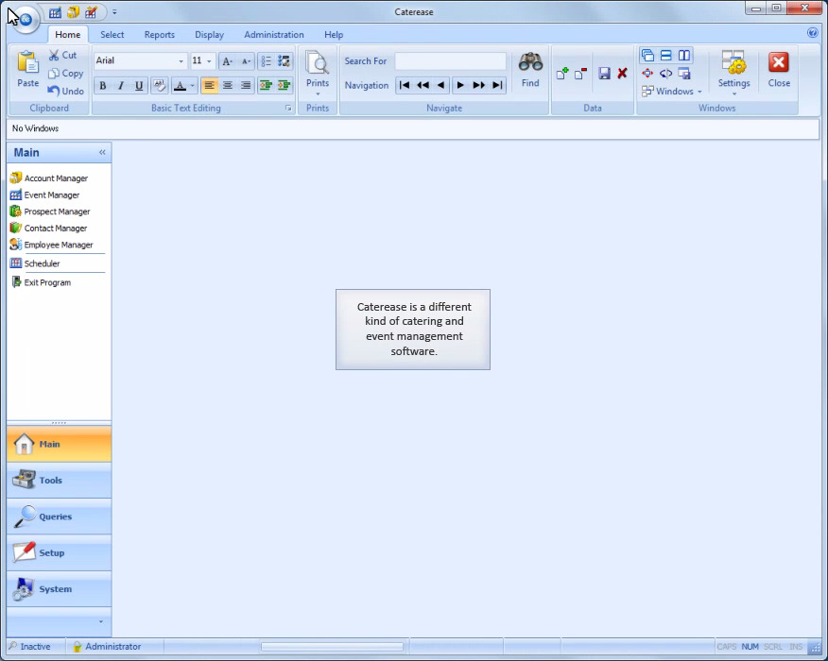This screenshot has width=828, height=661.
Task: Switch to the Tools navigation pane
Action: click(x=60, y=480)
